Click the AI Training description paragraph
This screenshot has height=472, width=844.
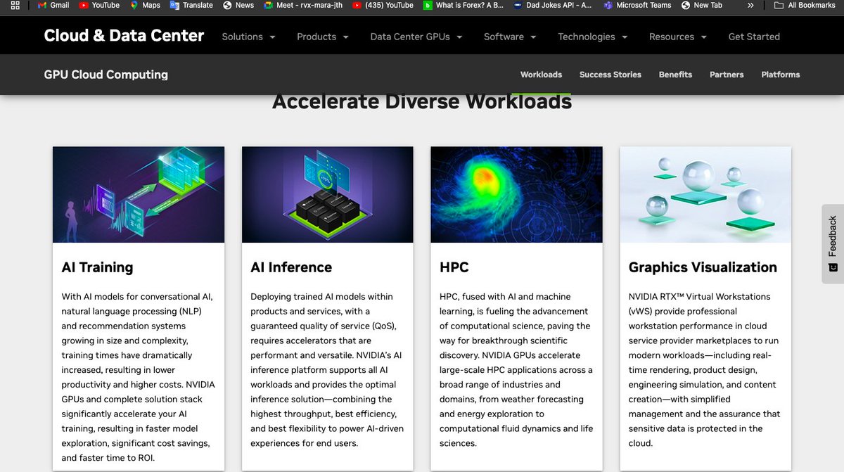tap(139, 377)
